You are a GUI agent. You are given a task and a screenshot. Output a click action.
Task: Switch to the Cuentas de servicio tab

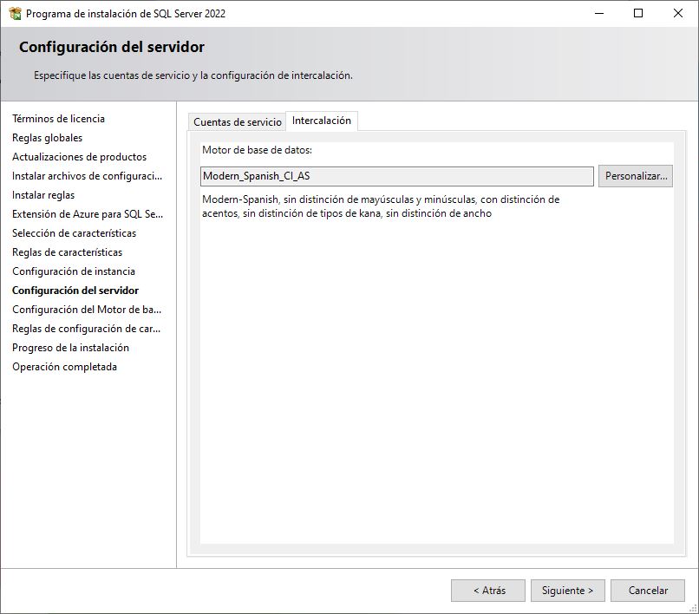[x=237, y=121]
